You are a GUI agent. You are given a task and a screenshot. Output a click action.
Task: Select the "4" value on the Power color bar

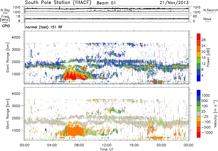pyautogui.click(x=202, y=76)
